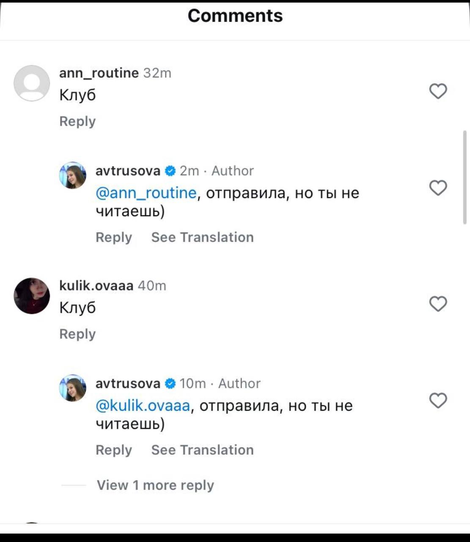Expand "View 1 more reply" thread

pos(155,485)
